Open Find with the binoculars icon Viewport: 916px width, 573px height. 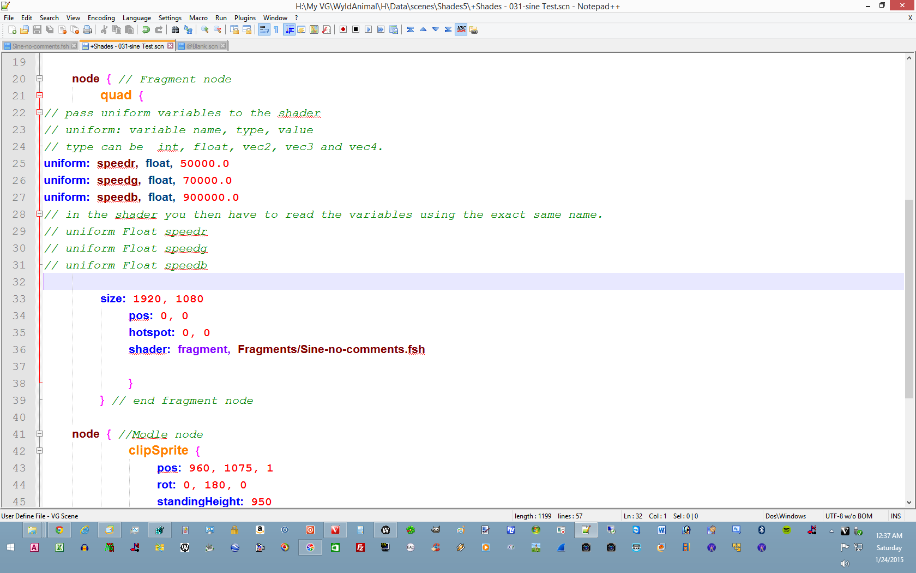click(175, 29)
